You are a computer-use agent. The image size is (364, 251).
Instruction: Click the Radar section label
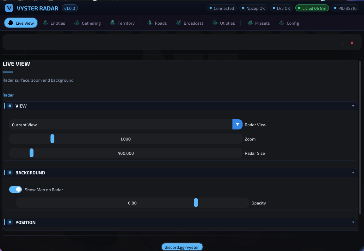(x=8, y=95)
